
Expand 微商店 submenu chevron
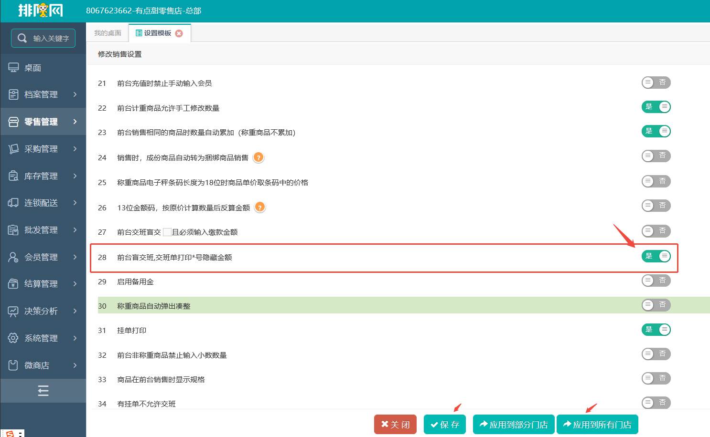click(x=75, y=365)
